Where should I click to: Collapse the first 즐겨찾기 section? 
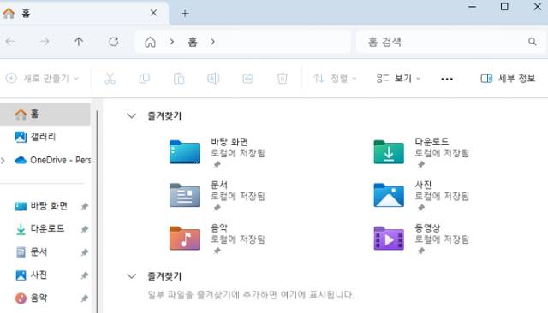[131, 115]
